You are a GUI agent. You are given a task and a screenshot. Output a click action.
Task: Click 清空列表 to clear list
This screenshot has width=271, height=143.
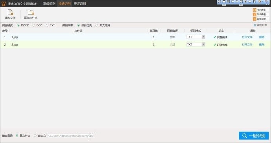coord(260,25)
